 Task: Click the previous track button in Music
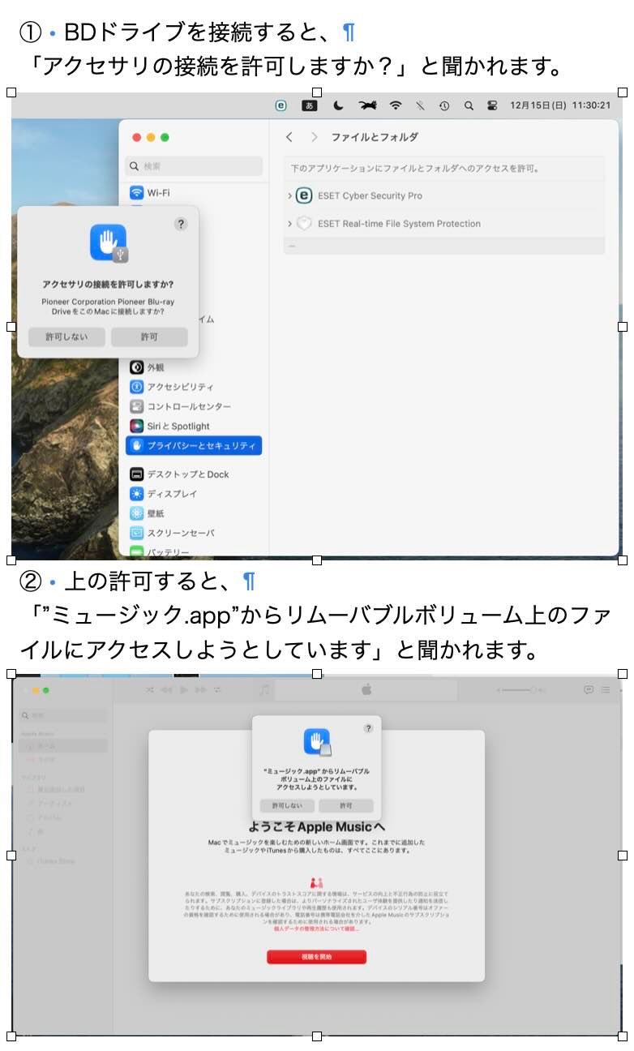[x=166, y=689]
